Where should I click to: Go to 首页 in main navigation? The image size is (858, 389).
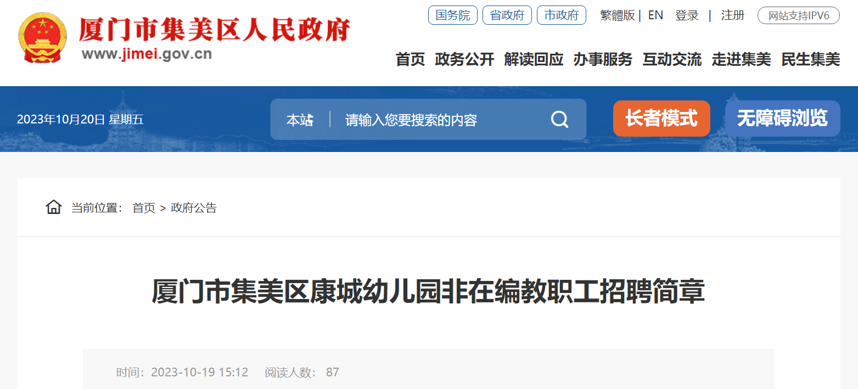tap(410, 59)
